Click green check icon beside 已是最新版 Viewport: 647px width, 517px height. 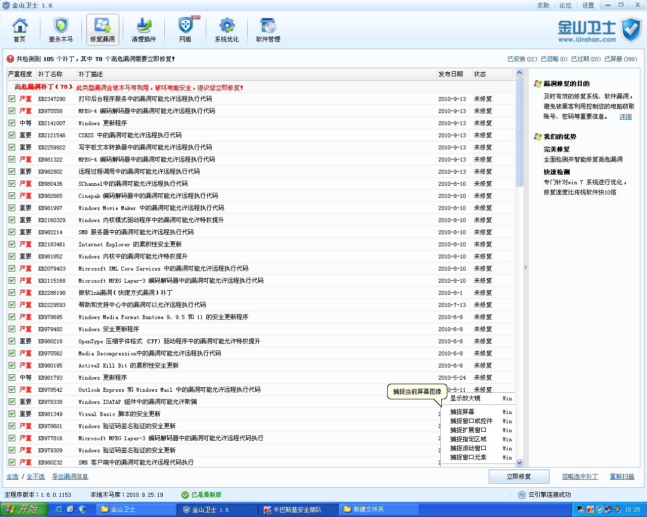185,495
